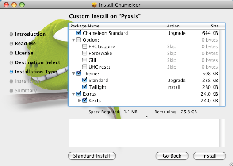The width and height of the screenshot is (233, 166).
Task: Click the package list vertical scrollbar
Action: [x=222, y=67]
